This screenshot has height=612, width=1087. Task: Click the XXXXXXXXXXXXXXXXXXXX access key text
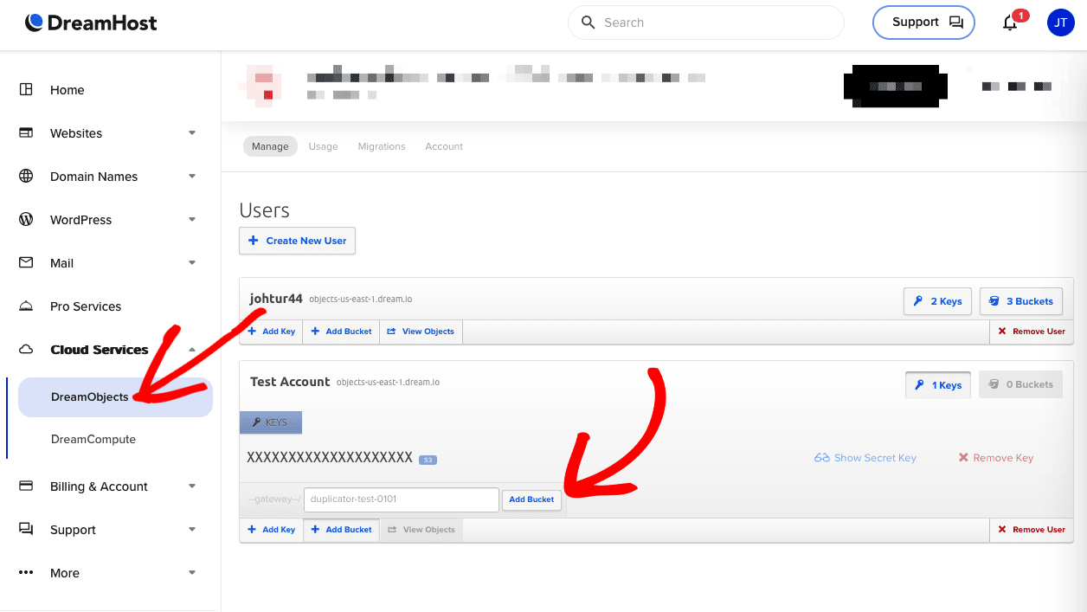[x=330, y=457]
